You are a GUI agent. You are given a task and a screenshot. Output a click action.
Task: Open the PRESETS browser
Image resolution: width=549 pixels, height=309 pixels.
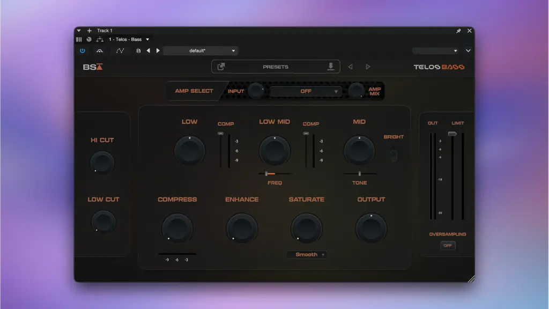(276, 67)
